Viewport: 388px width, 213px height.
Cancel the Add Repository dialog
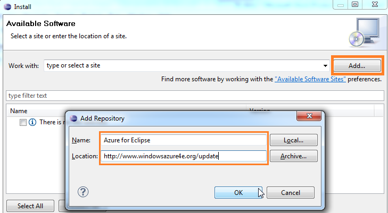291,192
